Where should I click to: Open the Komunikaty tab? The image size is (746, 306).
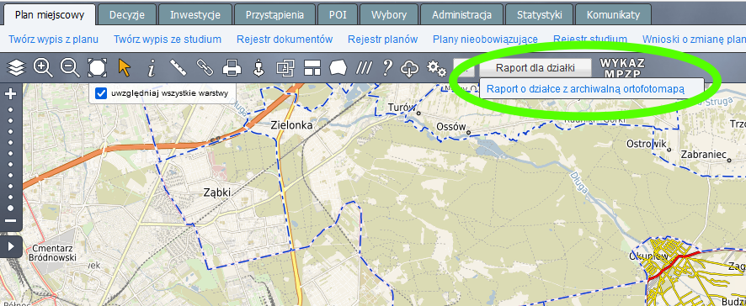point(613,15)
